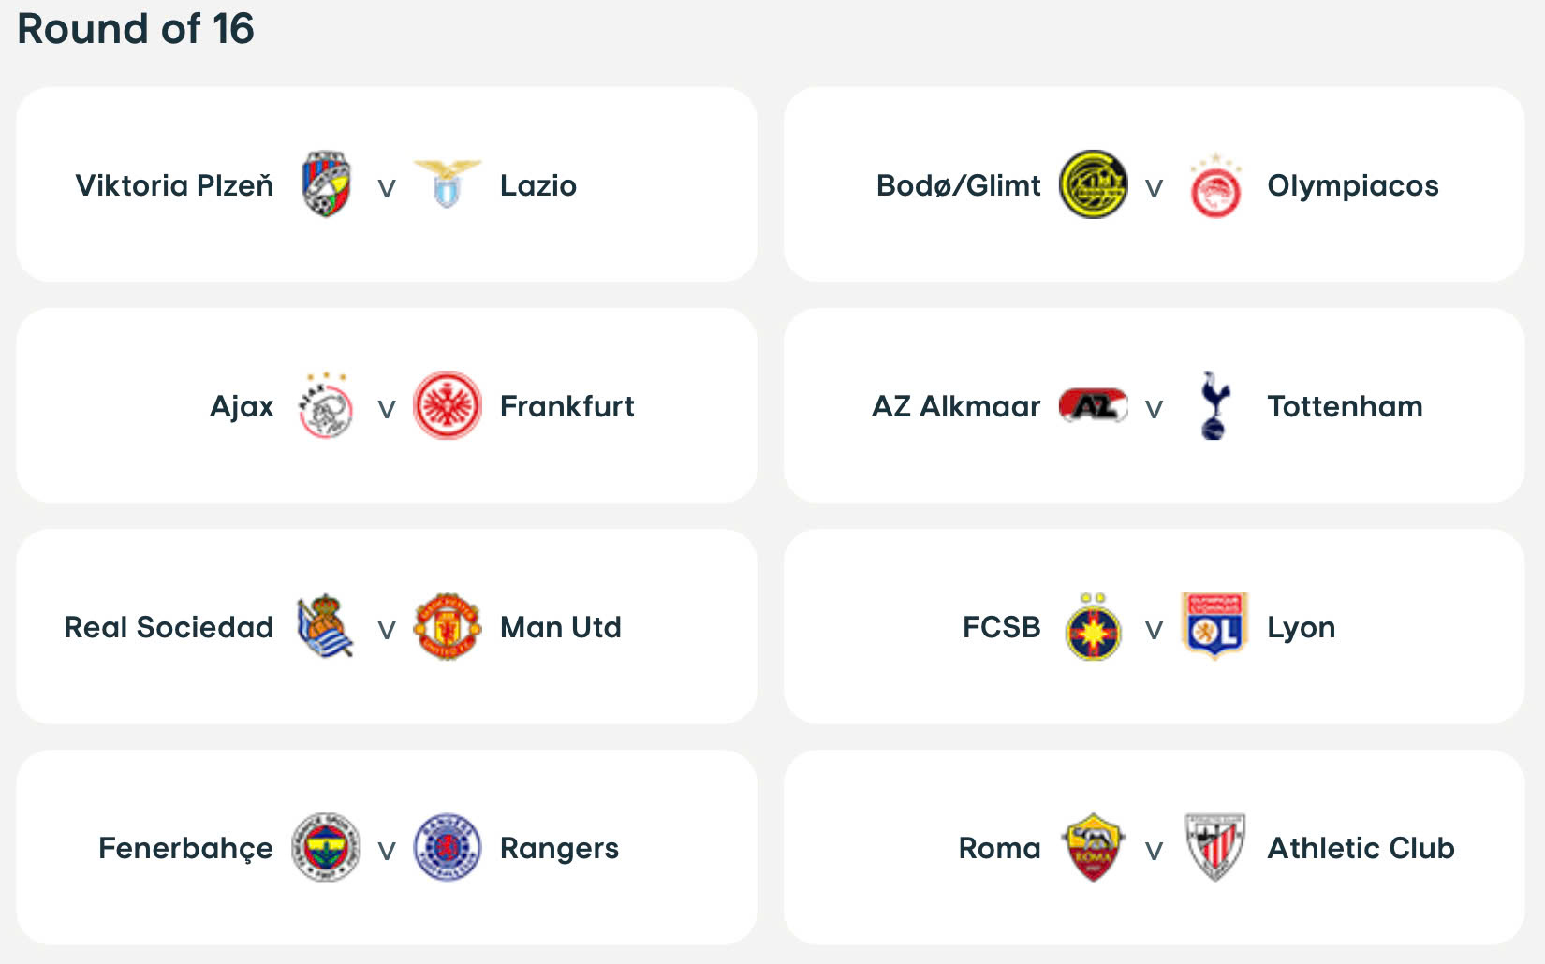The width and height of the screenshot is (1545, 964).
Task: Click the Fenerbahçe club badge
Action: pos(325,847)
